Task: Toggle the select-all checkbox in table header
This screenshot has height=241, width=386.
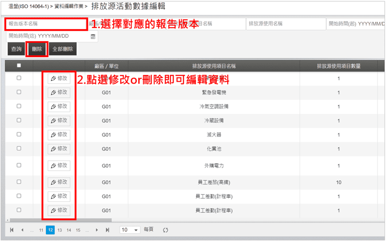Action: [19, 66]
